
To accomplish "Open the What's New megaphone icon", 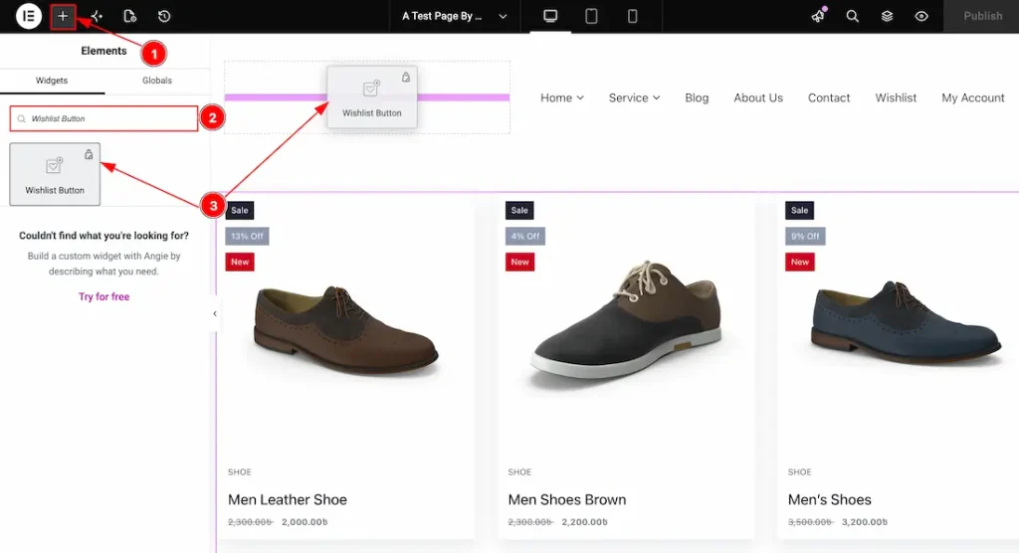I will (x=818, y=16).
